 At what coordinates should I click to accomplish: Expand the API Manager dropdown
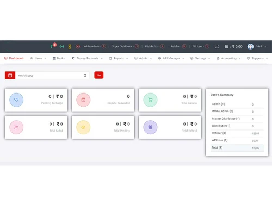[x=171, y=58]
